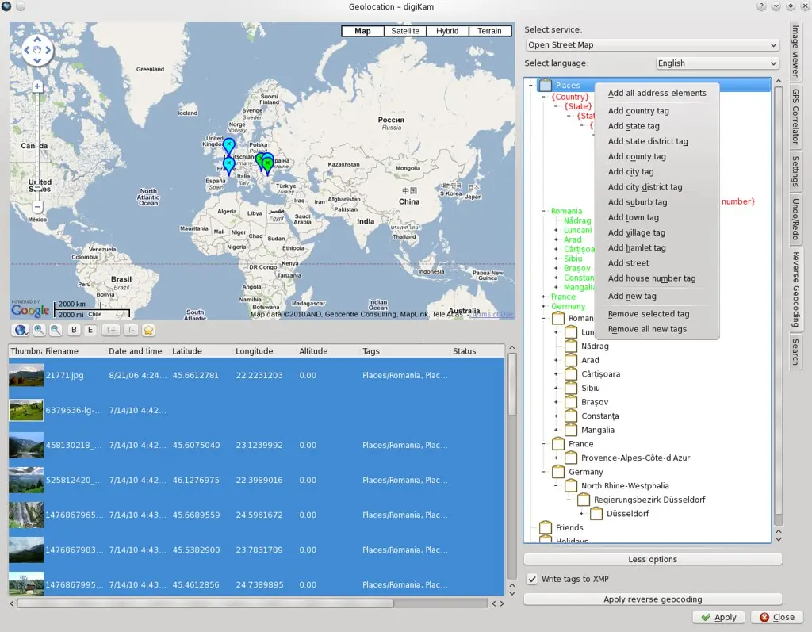Viewport: 812px width, 632px height.
Task: Click the Apply button
Action: pyautogui.click(x=718, y=617)
